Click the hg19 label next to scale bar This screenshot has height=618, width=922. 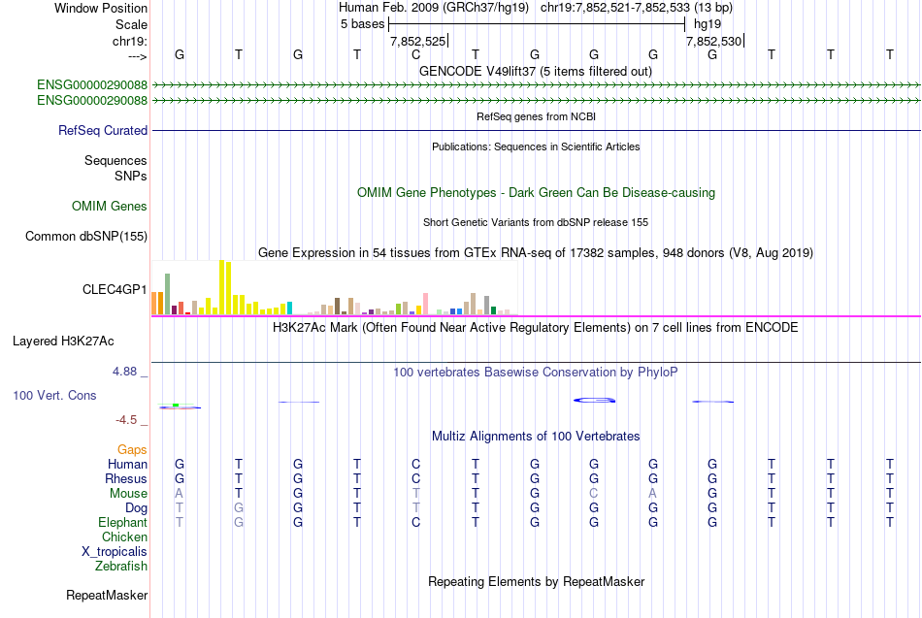[x=708, y=24]
